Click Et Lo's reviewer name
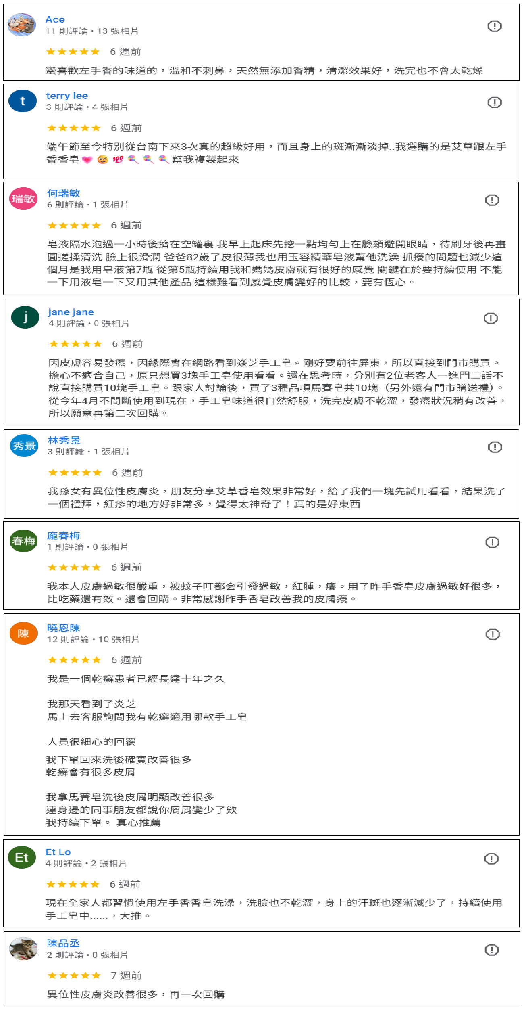 [x=58, y=852]
